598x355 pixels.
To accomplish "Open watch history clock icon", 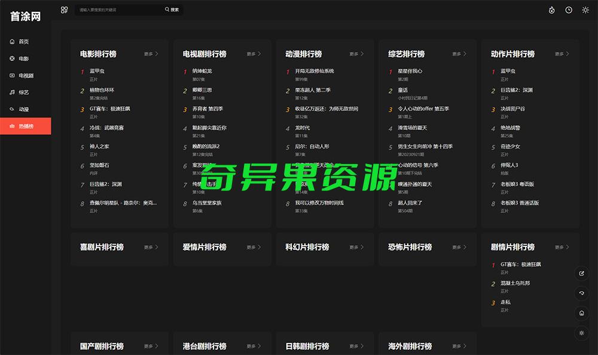I will [569, 10].
